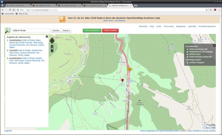
Task: Open first result Gondelstation Tenda-Tunnels
Action: click(x=27, y=44)
